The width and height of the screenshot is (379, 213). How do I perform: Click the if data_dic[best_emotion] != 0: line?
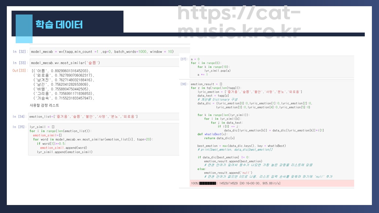(x=224, y=157)
